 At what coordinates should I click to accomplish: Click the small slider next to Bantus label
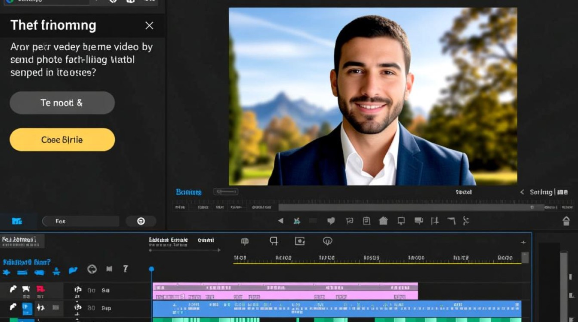[x=226, y=192]
